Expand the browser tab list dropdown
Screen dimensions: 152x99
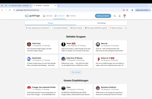point(150,5)
